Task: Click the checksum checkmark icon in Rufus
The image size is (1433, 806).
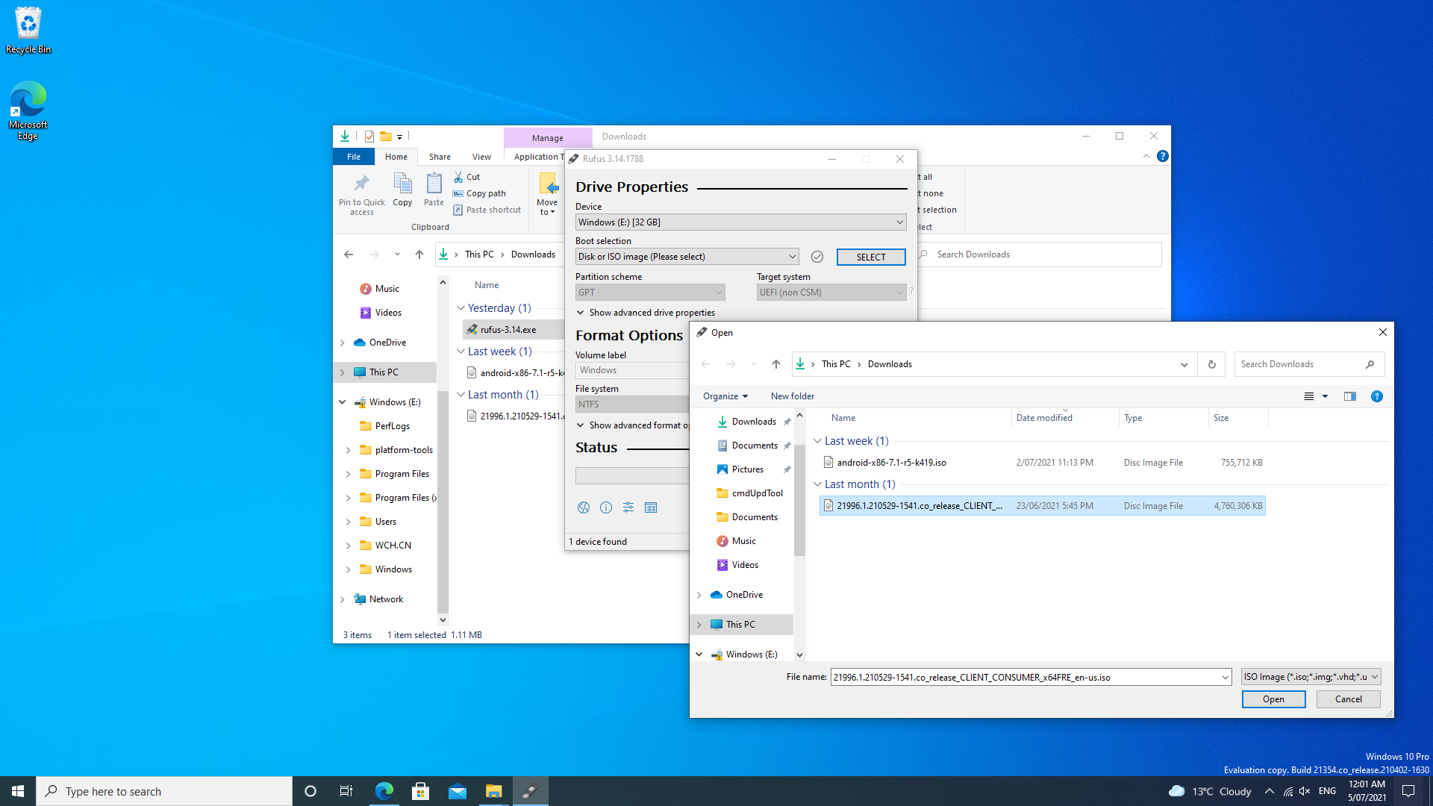Action: 817,257
